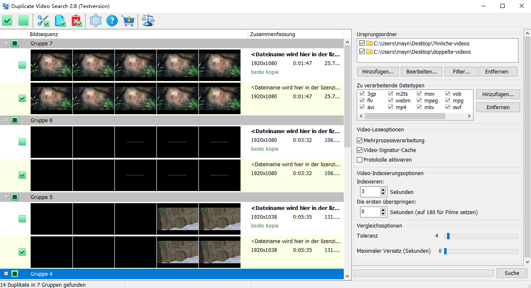This screenshot has width=531, height=288.
Task: Click the scissors cut-checked-files icon
Action: pos(43,21)
